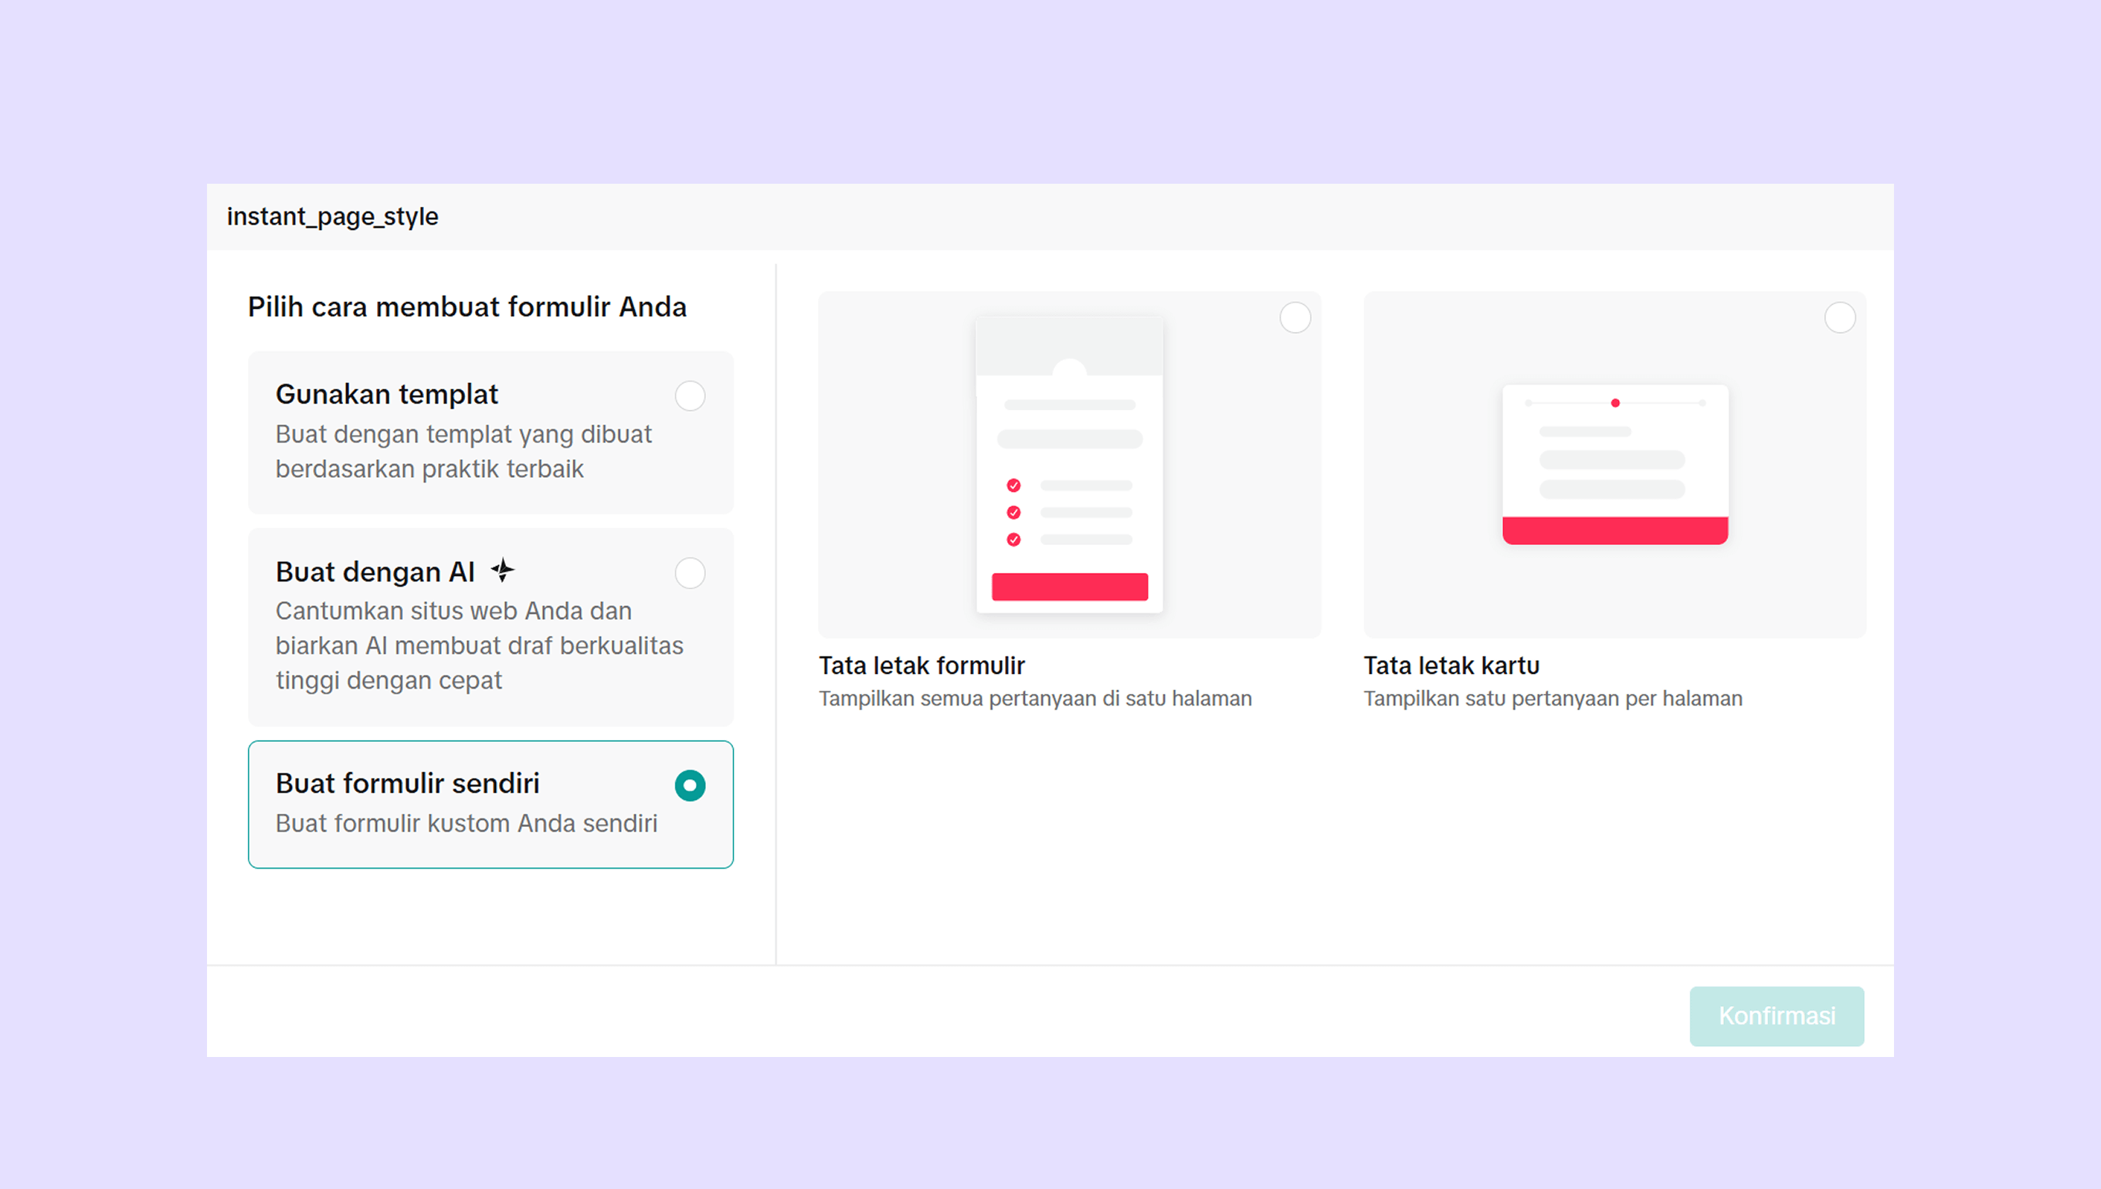Select the Gunakan templat radio button
2101x1189 pixels.
[x=691, y=396]
